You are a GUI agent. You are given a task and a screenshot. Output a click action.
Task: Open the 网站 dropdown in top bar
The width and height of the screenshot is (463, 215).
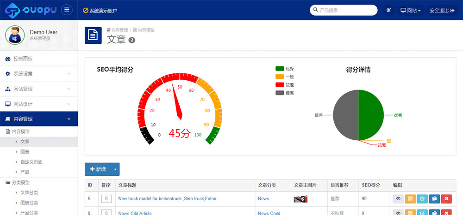(x=410, y=10)
